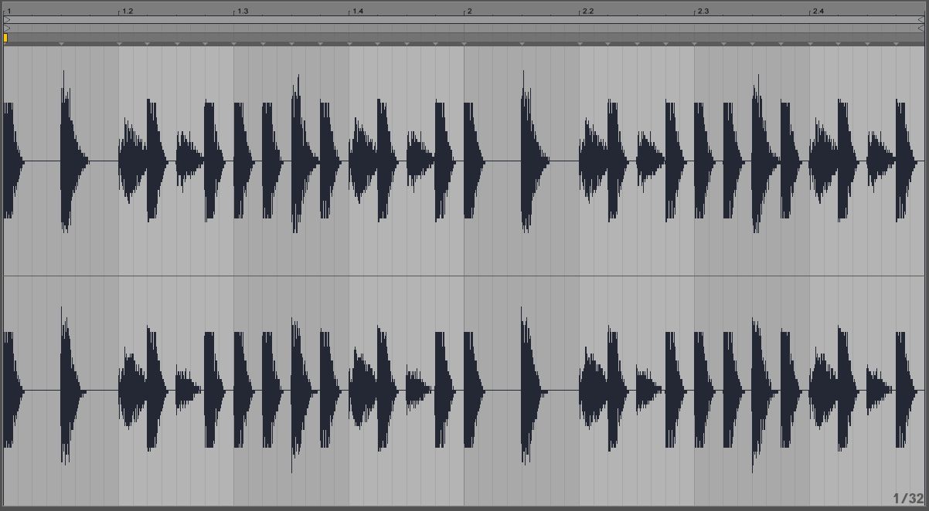The width and height of the screenshot is (929, 511).
Task: Select the transient marker halfway between 1.3 and 1.4
Action: click(x=292, y=44)
